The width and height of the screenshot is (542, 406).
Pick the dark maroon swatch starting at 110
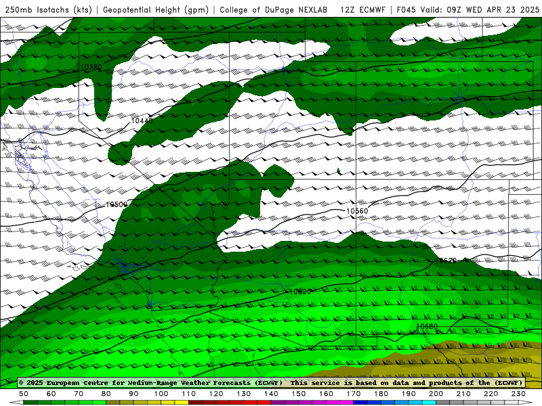195,403
